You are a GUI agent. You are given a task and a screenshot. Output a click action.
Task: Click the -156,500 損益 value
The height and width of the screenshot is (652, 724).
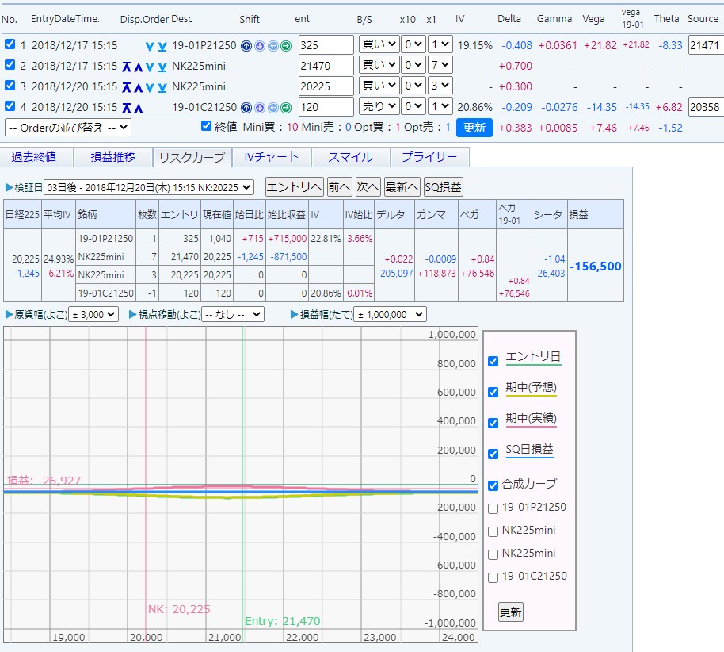[x=596, y=267]
